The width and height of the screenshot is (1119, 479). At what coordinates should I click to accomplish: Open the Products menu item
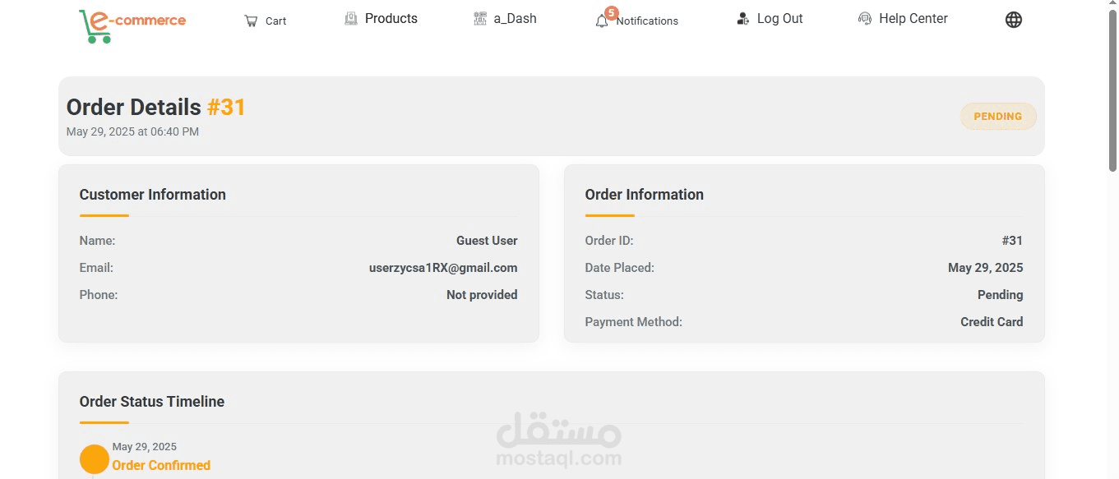pos(391,18)
